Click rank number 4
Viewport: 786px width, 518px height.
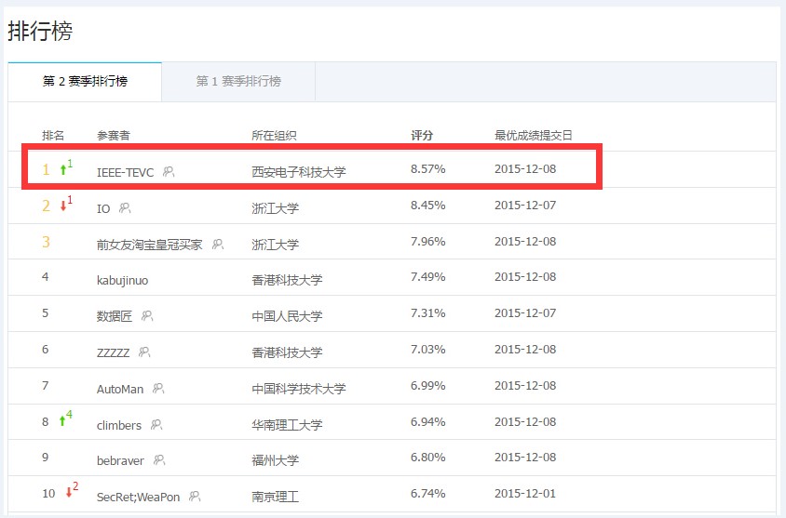(x=45, y=277)
